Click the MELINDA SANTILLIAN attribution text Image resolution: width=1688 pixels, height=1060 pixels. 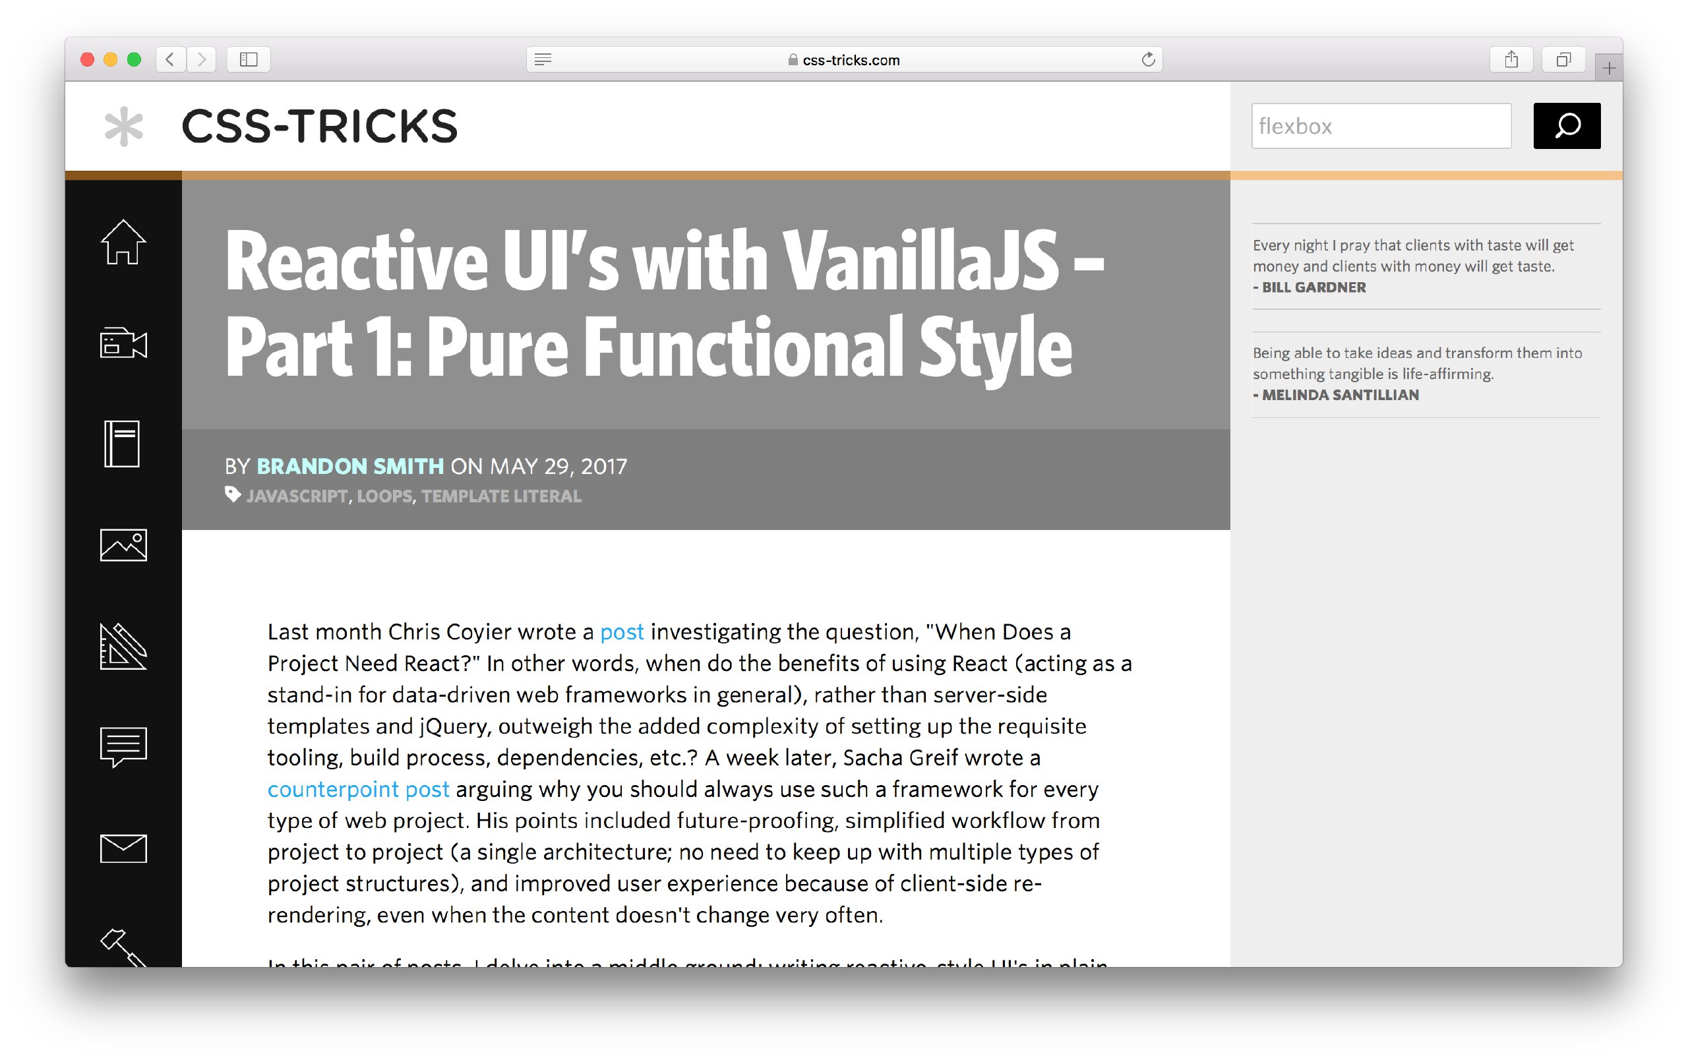[1340, 395]
